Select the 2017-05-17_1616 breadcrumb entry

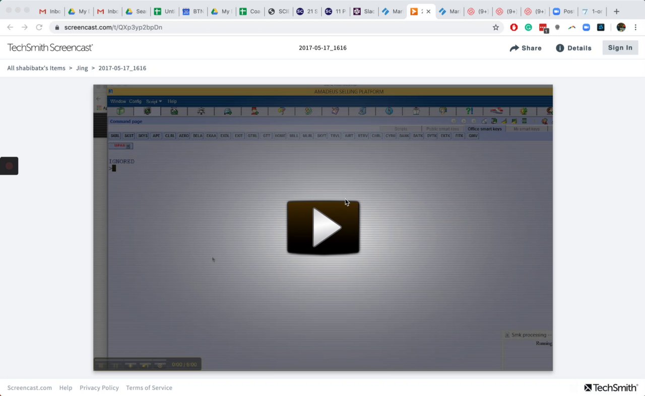122,68
